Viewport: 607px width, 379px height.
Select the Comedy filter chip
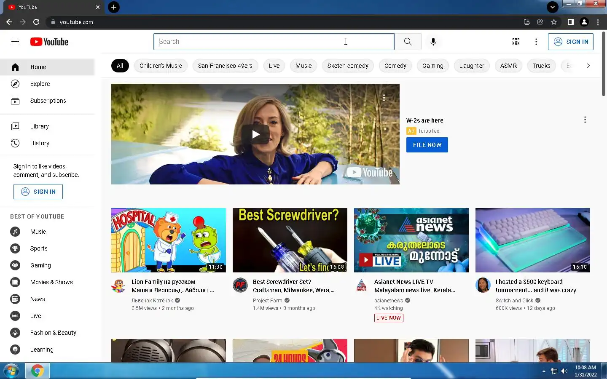point(395,66)
